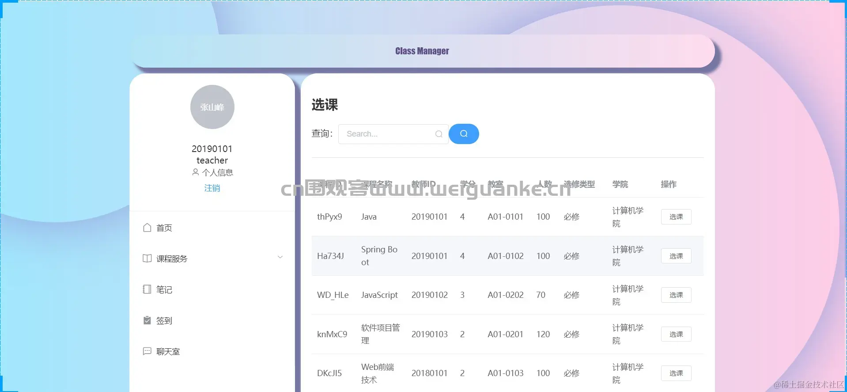This screenshot has height=392, width=847.
Task: Open the 笔记 menu item
Action: tap(212, 289)
